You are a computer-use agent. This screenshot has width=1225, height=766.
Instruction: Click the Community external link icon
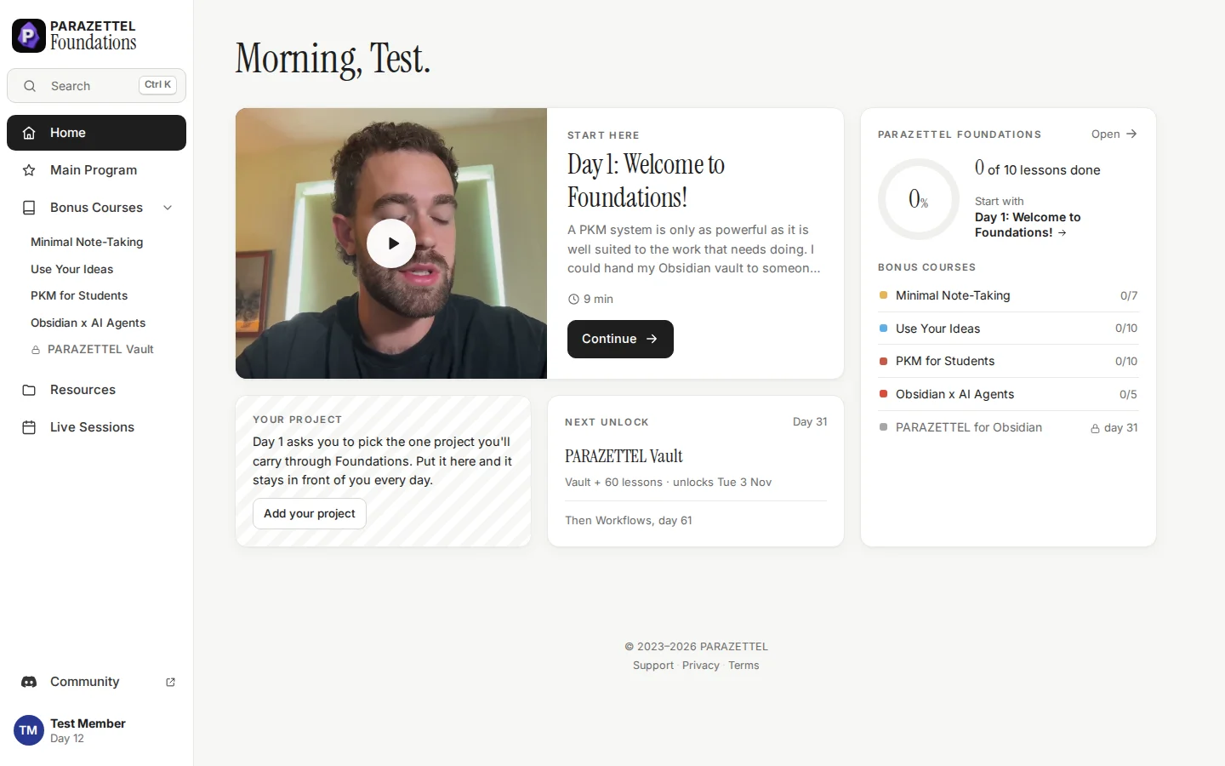coord(170,682)
